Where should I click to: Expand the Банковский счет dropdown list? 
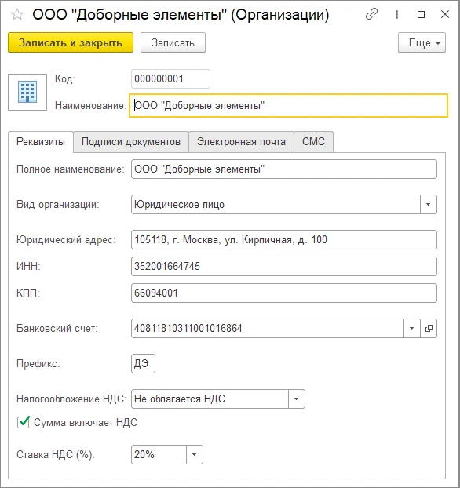[412, 329]
